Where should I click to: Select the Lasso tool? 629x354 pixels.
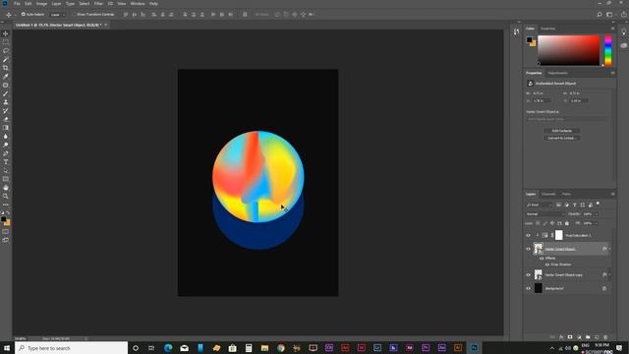point(6,51)
